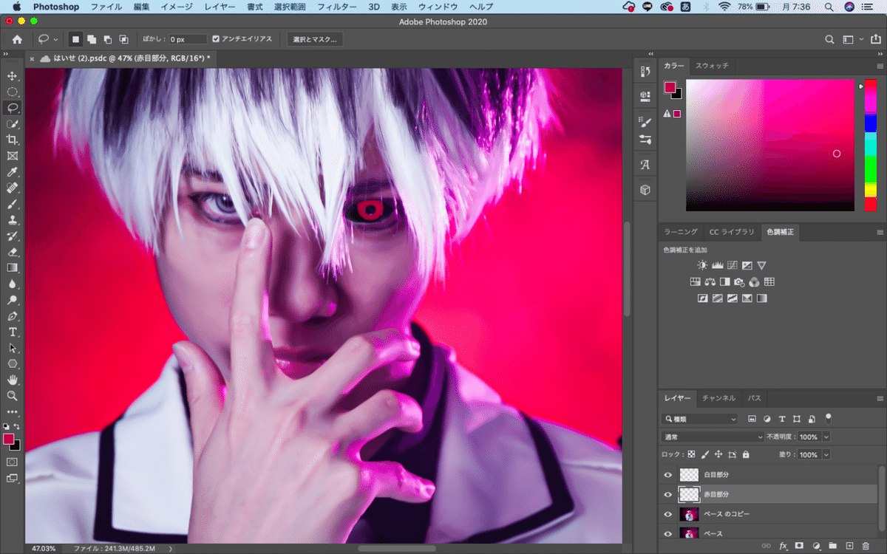Add a Curves adjustment layer
Viewport: 887px width, 554px height.
732,265
